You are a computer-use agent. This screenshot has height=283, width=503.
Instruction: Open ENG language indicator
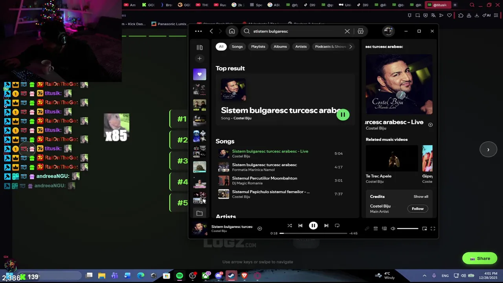445,276
